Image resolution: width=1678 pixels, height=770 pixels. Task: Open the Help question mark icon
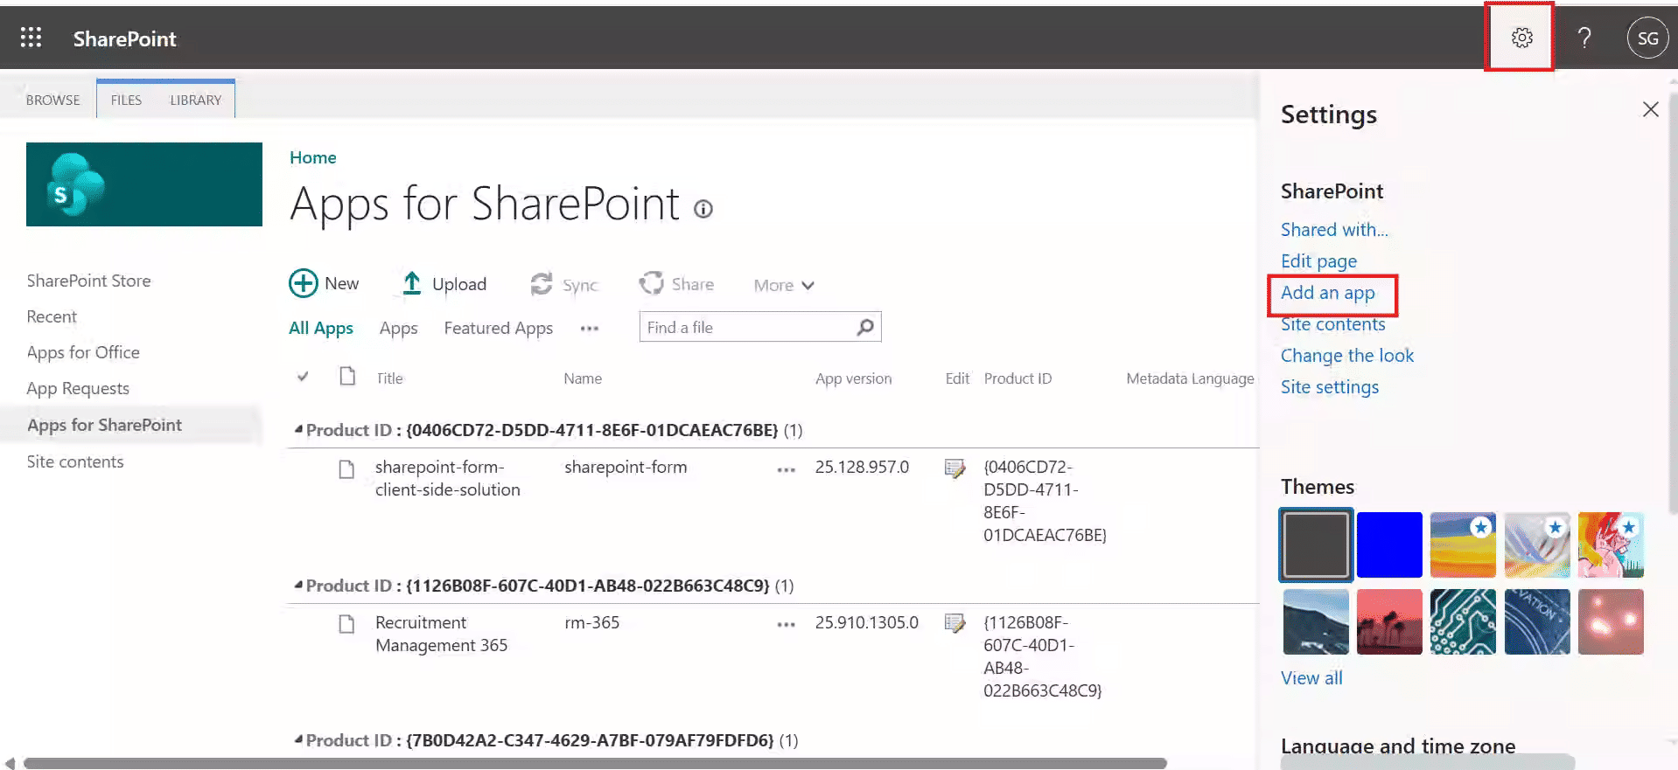click(x=1584, y=38)
